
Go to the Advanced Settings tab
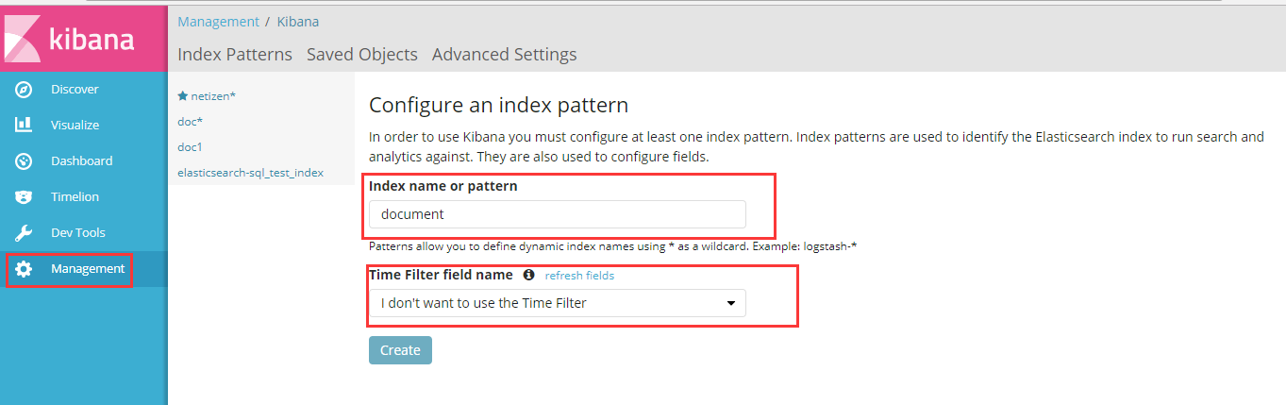pyautogui.click(x=505, y=54)
